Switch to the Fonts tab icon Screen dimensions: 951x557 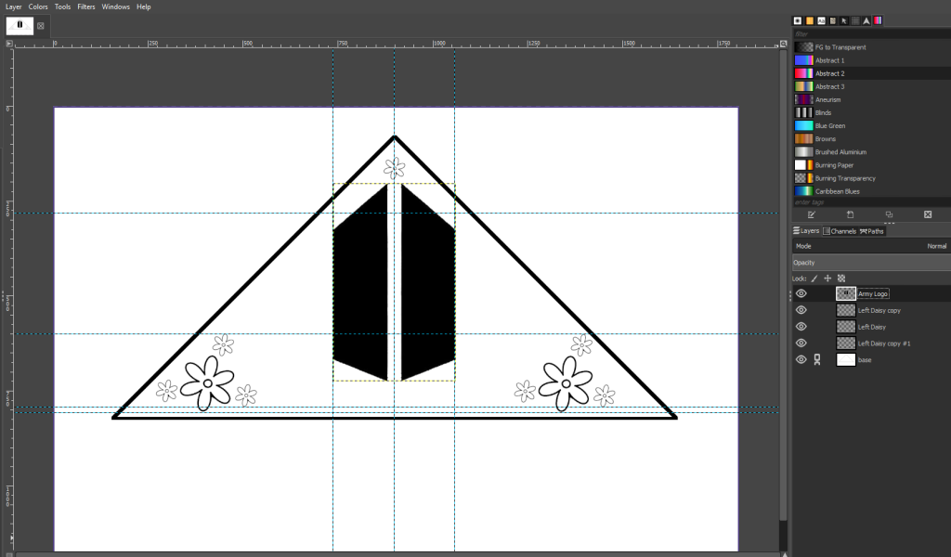821,20
